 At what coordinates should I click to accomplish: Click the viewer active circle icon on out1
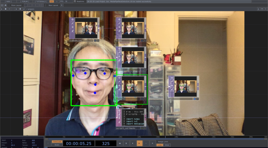pyautogui.click(x=172, y=78)
